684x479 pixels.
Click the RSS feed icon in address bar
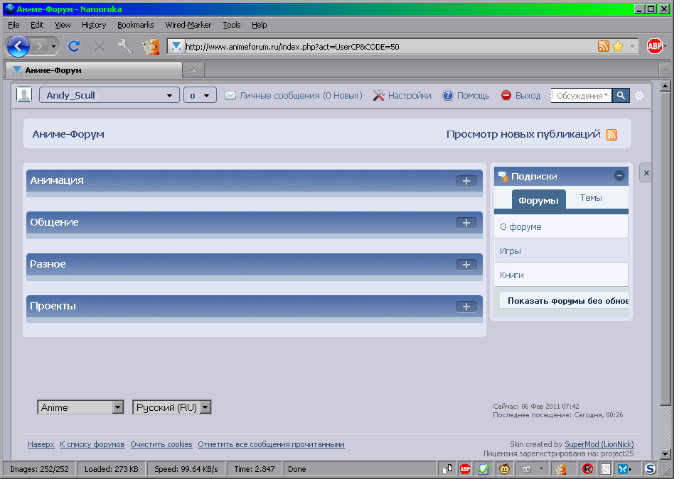pyautogui.click(x=604, y=46)
